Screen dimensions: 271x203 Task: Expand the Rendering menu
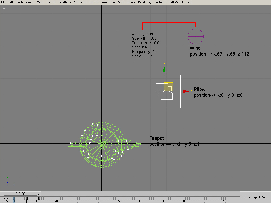tap(144, 2)
